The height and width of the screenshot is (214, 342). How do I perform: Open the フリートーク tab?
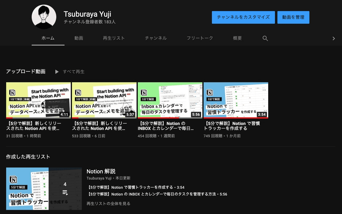[200, 38]
